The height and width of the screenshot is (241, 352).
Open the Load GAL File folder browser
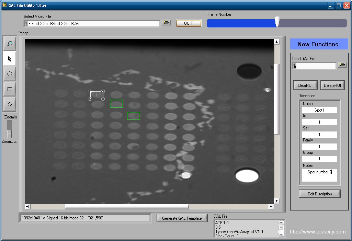[x=342, y=65]
